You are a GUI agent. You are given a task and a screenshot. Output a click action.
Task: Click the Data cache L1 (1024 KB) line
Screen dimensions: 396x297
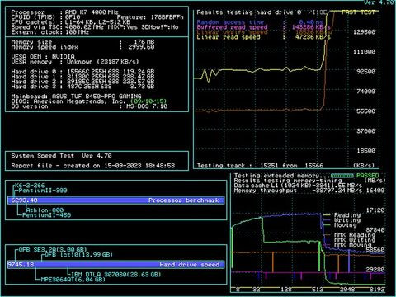pyautogui.click(x=298, y=186)
